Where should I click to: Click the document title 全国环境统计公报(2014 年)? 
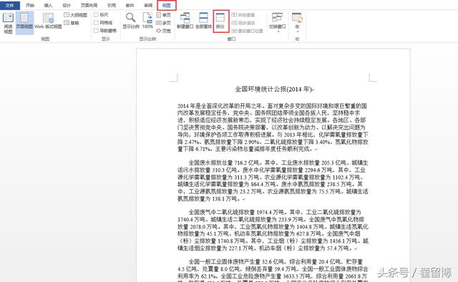pos(274,89)
